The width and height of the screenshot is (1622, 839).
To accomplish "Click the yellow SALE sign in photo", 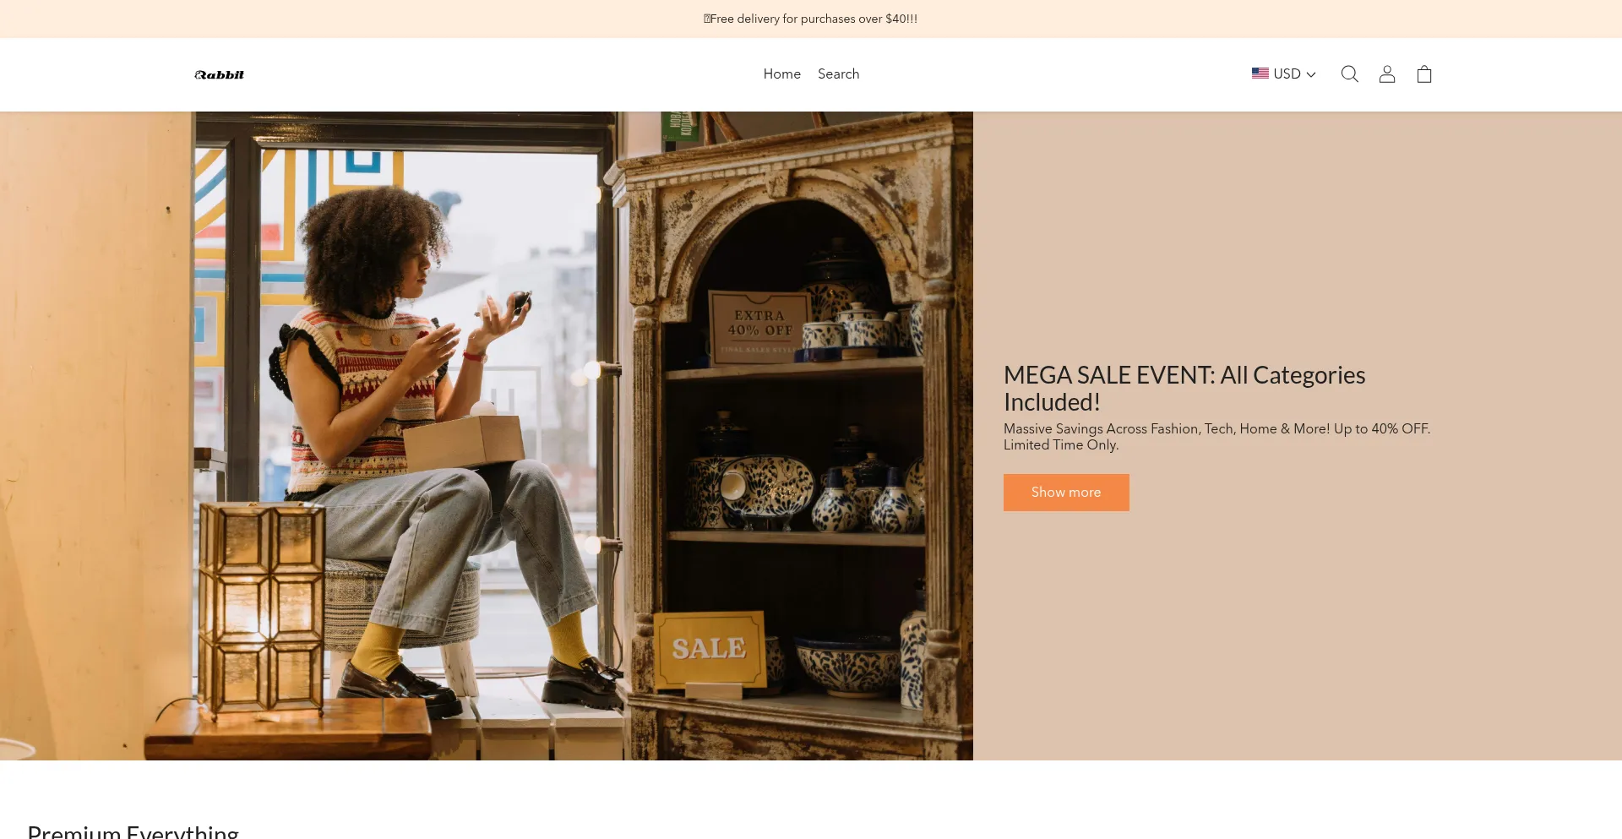I will coord(710,648).
